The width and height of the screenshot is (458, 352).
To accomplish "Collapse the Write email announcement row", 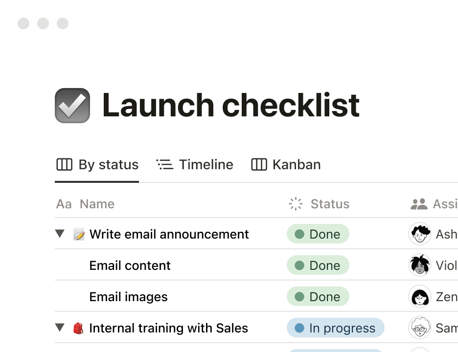I will [60, 234].
